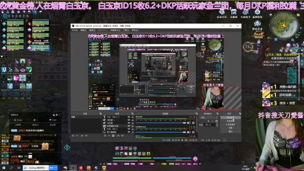Open the 帮助(H) menu in OBS
The height and width of the screenshot is (171, 304).
(x=135, y=30)
